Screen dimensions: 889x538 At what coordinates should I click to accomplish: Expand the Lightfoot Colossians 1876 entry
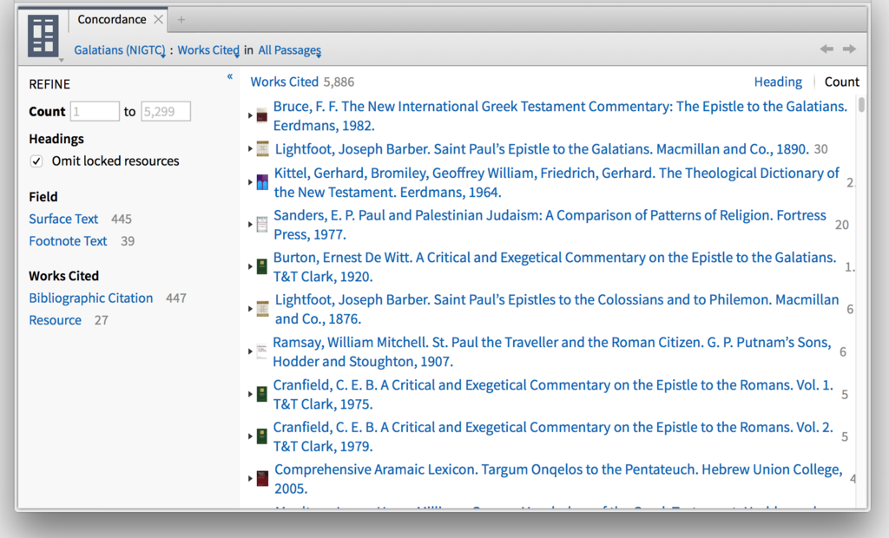250,309
